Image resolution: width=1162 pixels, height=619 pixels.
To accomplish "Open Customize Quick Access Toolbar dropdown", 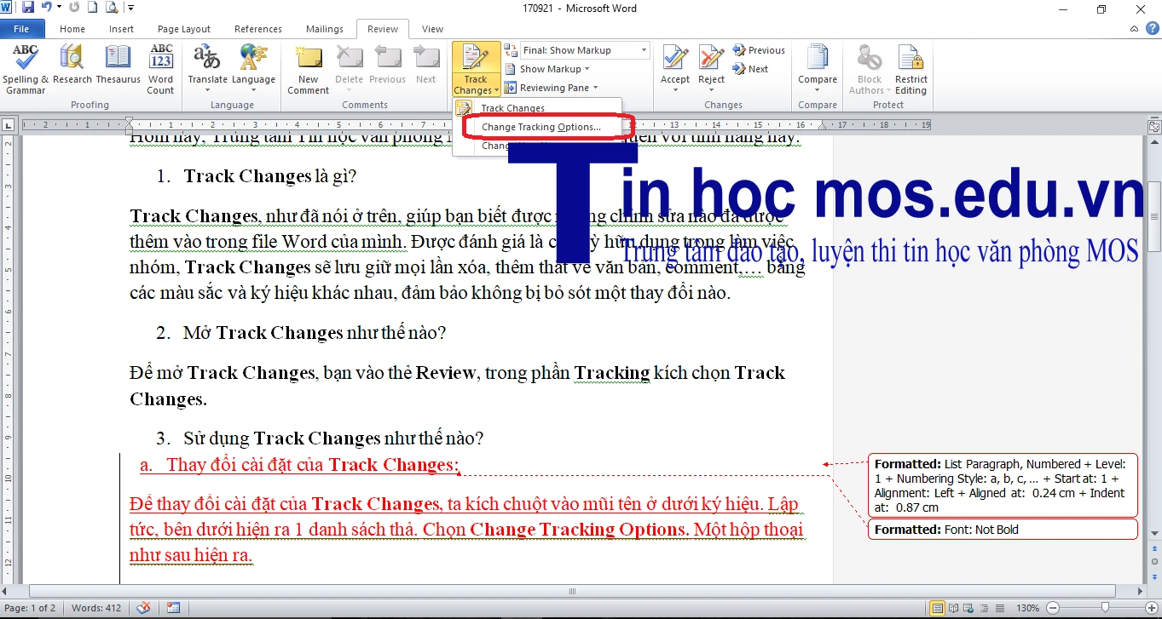I will (130, 8).
